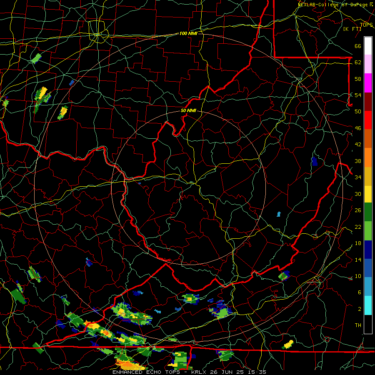Viewport: 375px width, 375px height.
Task: Select the magenta legend color band
Action: click(x=368, y=83)
